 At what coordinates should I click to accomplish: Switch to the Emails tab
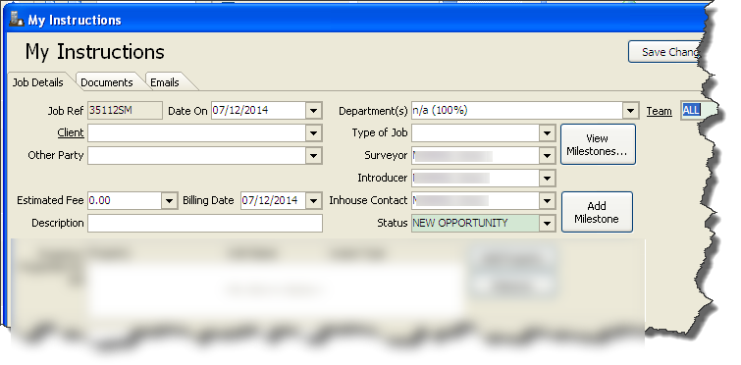pos(165,82)
